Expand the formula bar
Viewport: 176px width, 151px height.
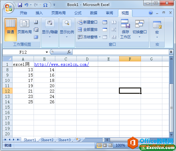click(171, 52)
